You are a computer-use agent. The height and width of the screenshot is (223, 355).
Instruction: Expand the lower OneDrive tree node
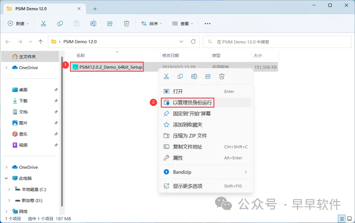[6, 167]
